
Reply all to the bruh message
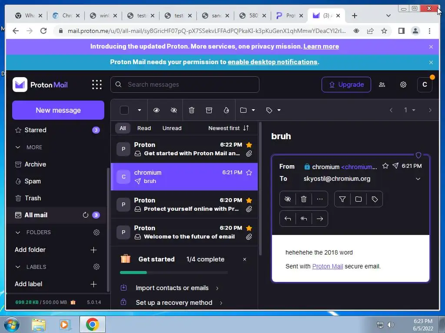point(304,219)
